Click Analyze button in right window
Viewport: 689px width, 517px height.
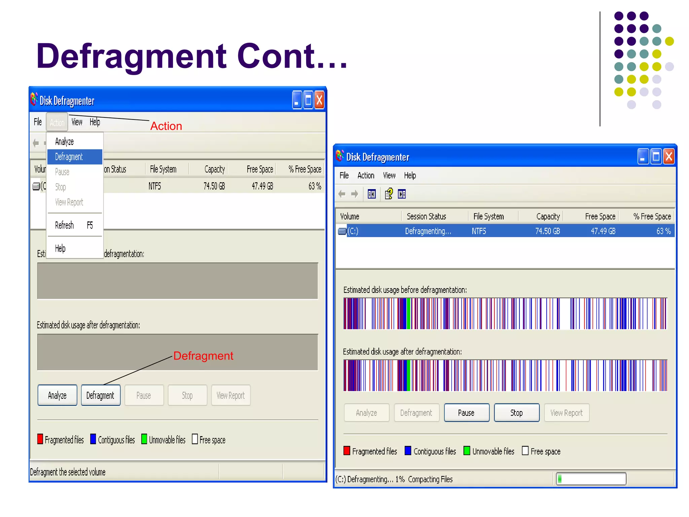[367, 413]
